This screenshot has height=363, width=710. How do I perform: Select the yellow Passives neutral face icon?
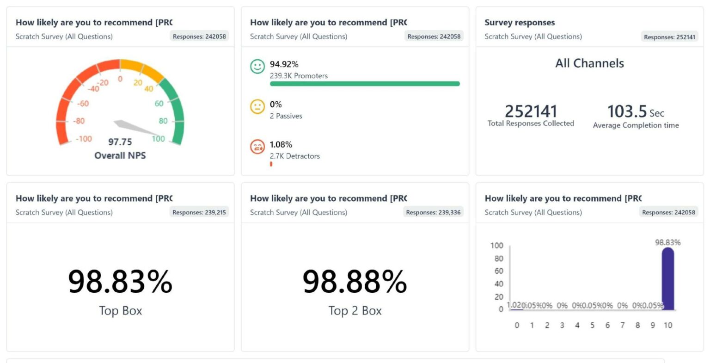point(258,105)
